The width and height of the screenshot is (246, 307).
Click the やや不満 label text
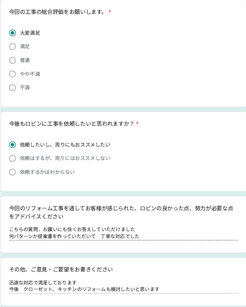tap(30, 74)
